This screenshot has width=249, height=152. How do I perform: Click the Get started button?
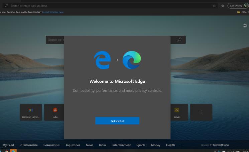117,121
